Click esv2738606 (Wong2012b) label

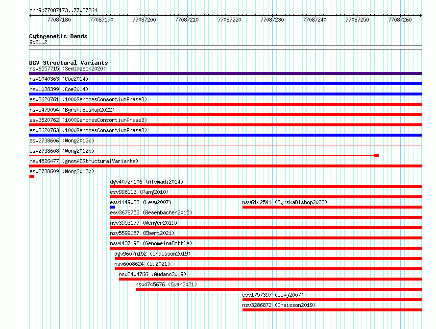[x=62, y=141]
